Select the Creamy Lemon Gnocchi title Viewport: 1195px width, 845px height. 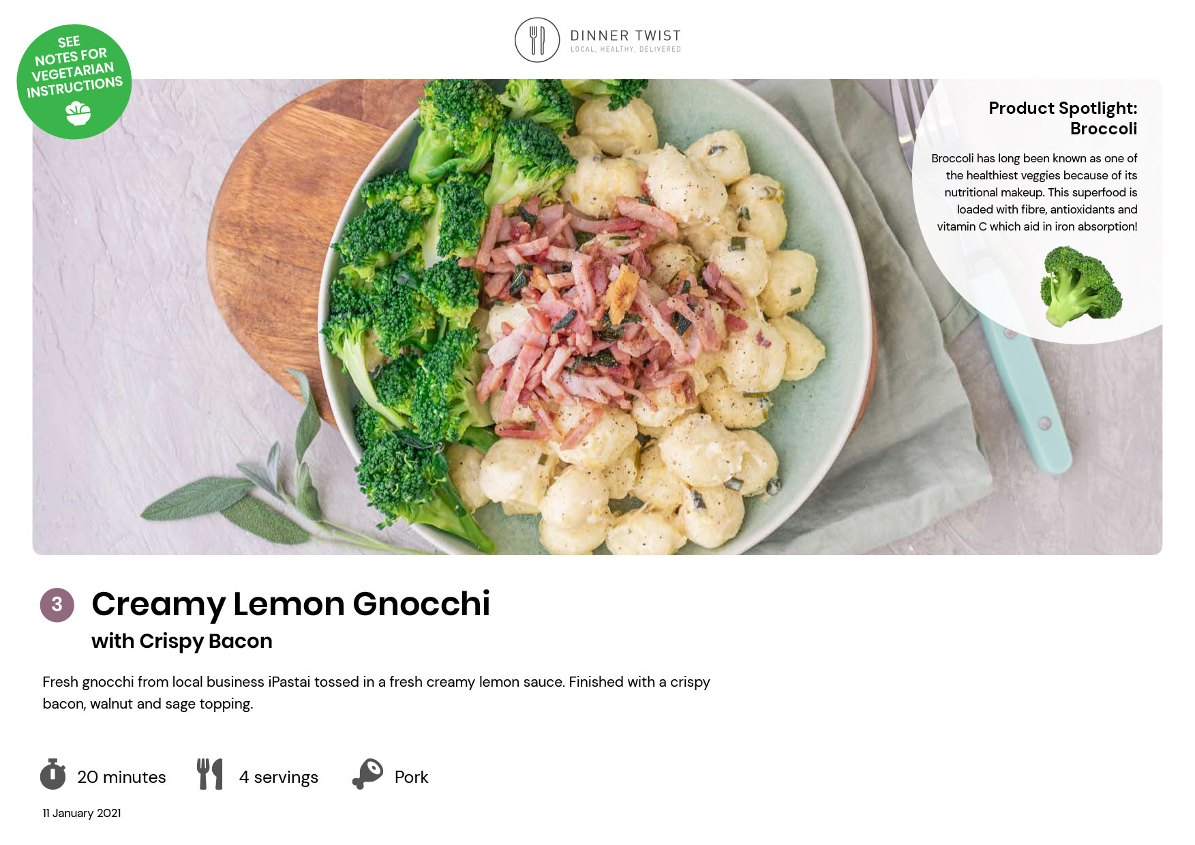(x=291, y=604)
